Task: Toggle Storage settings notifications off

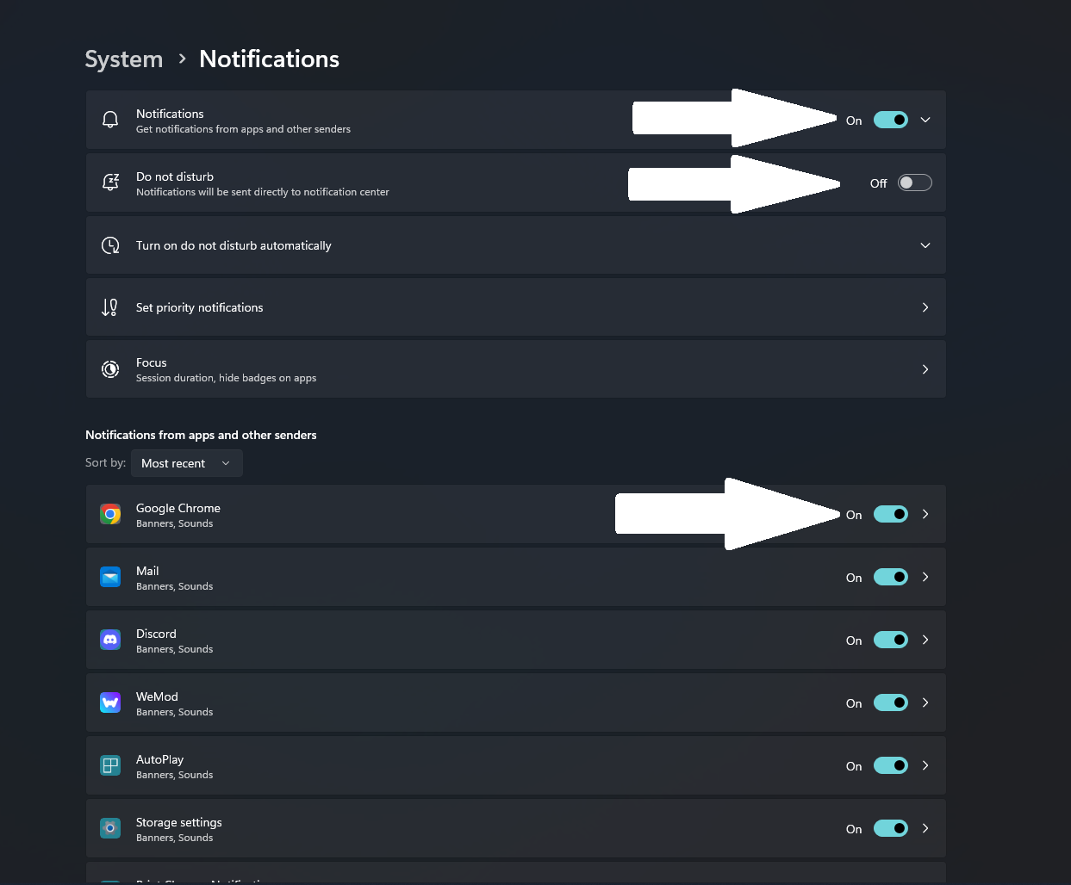Action: pos(891,827)
